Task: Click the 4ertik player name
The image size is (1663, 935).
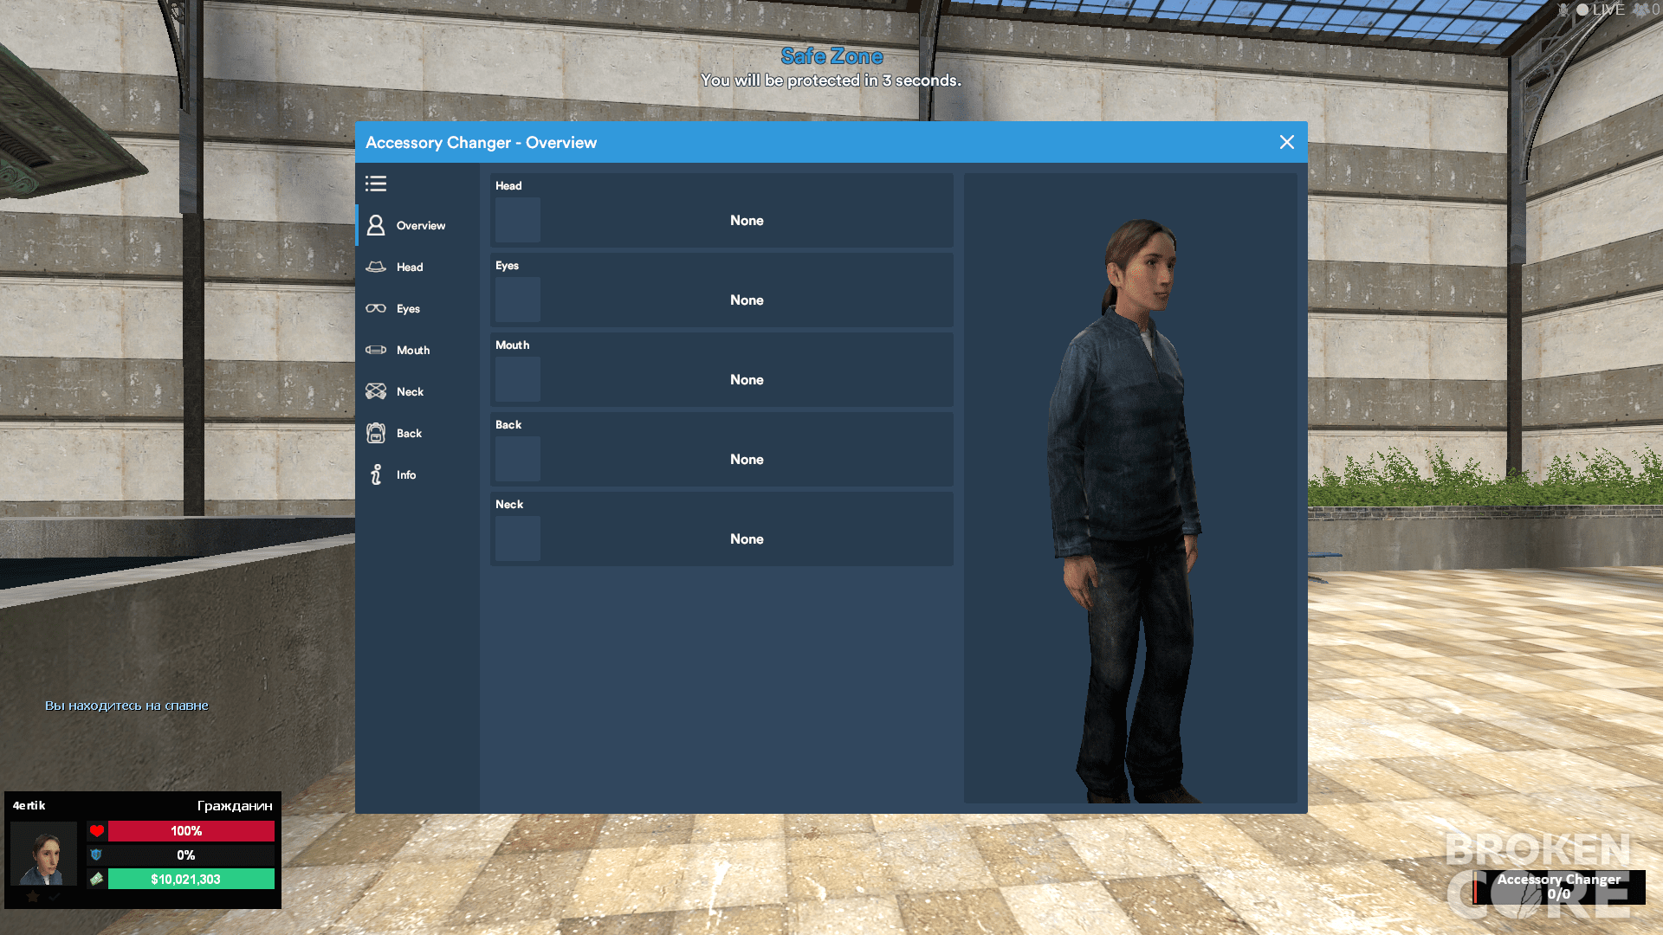Action: pyautogui.click(x=29, y=806)
